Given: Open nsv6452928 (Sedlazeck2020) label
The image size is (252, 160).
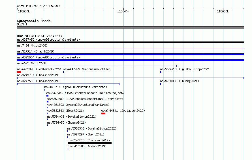Looking at the screenshot, I should (39, 69).
